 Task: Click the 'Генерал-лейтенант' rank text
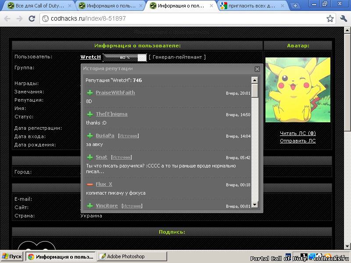[177, 57]
